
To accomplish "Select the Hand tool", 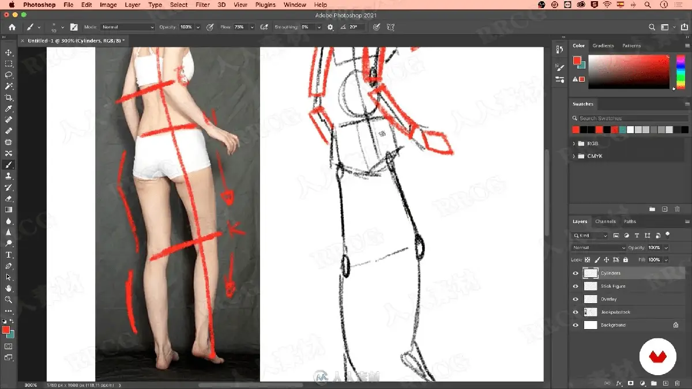I will coord(9,288).
